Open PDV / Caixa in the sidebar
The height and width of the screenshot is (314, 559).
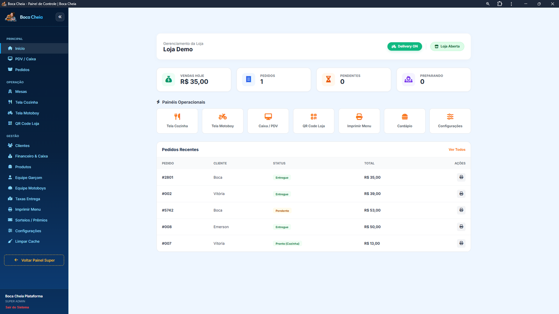pos(34,59)
